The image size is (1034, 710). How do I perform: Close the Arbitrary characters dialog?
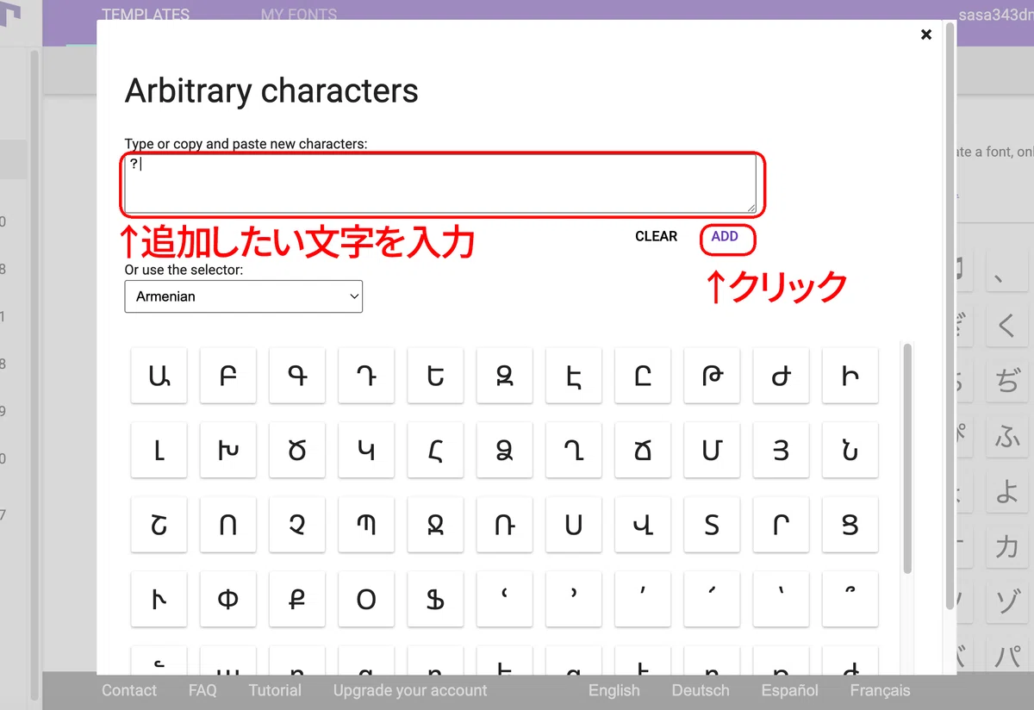(x=926, y=34)
